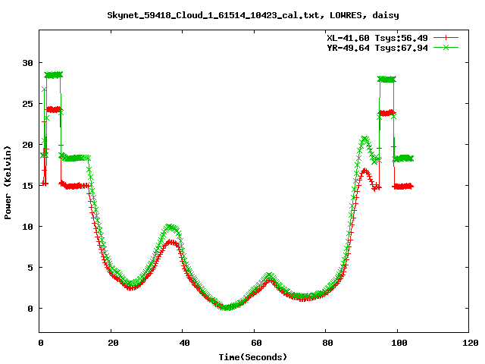Click the red peak near 90 seconds
The width and height of the screenshot is (485, 364).
[365, 170]
